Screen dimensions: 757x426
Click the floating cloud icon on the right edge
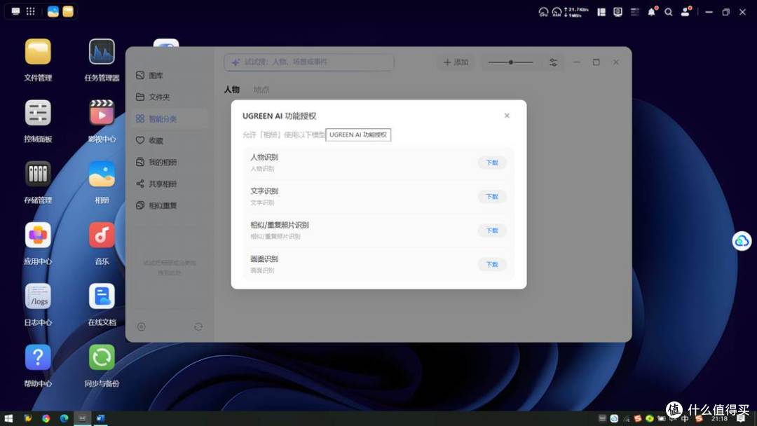tap(742, 241)
